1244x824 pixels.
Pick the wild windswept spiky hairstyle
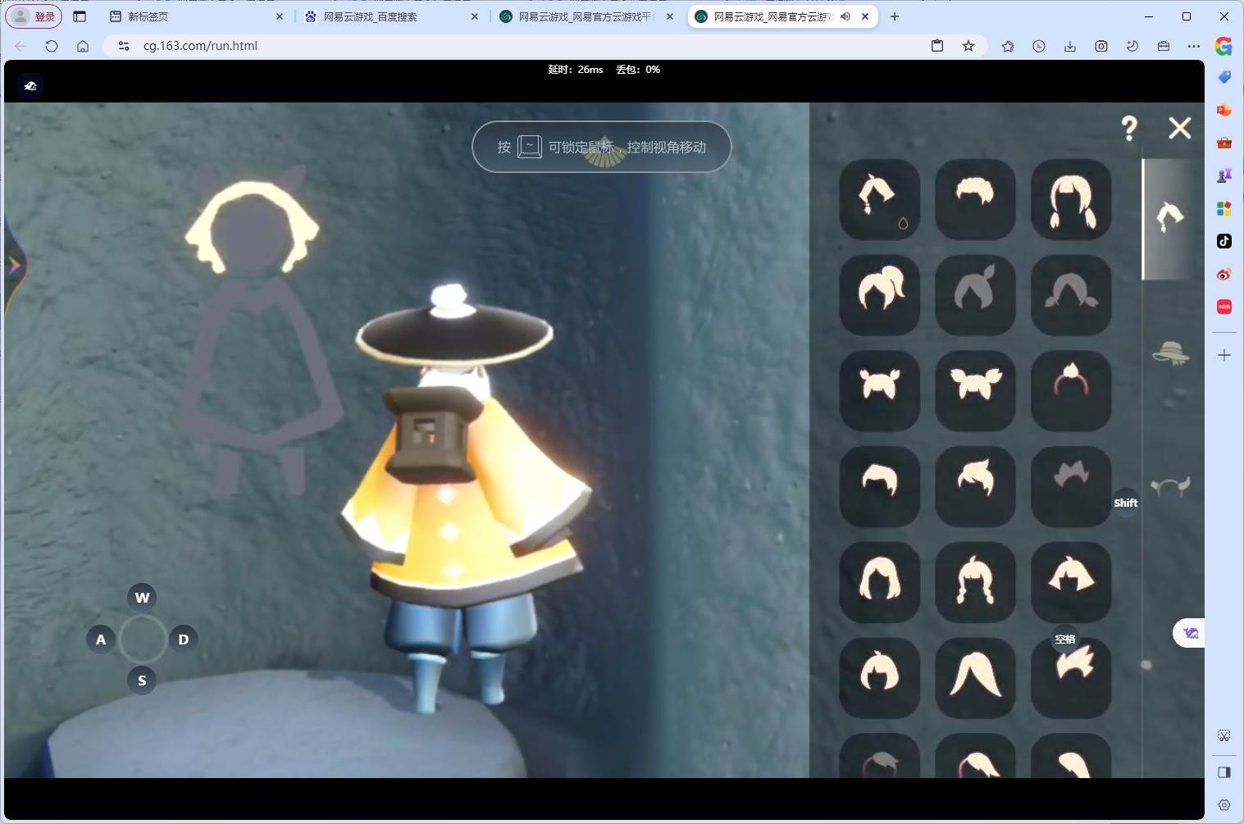[x=1071, y=678]
